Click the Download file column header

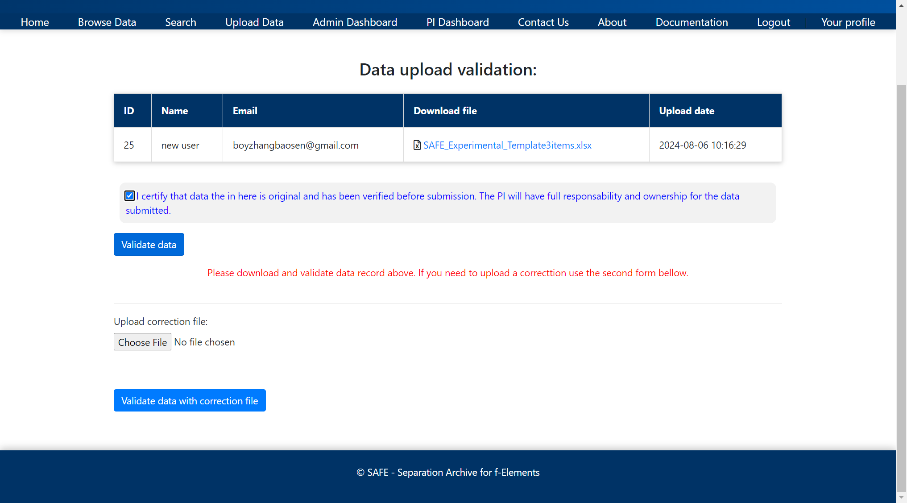coord(526,111)
